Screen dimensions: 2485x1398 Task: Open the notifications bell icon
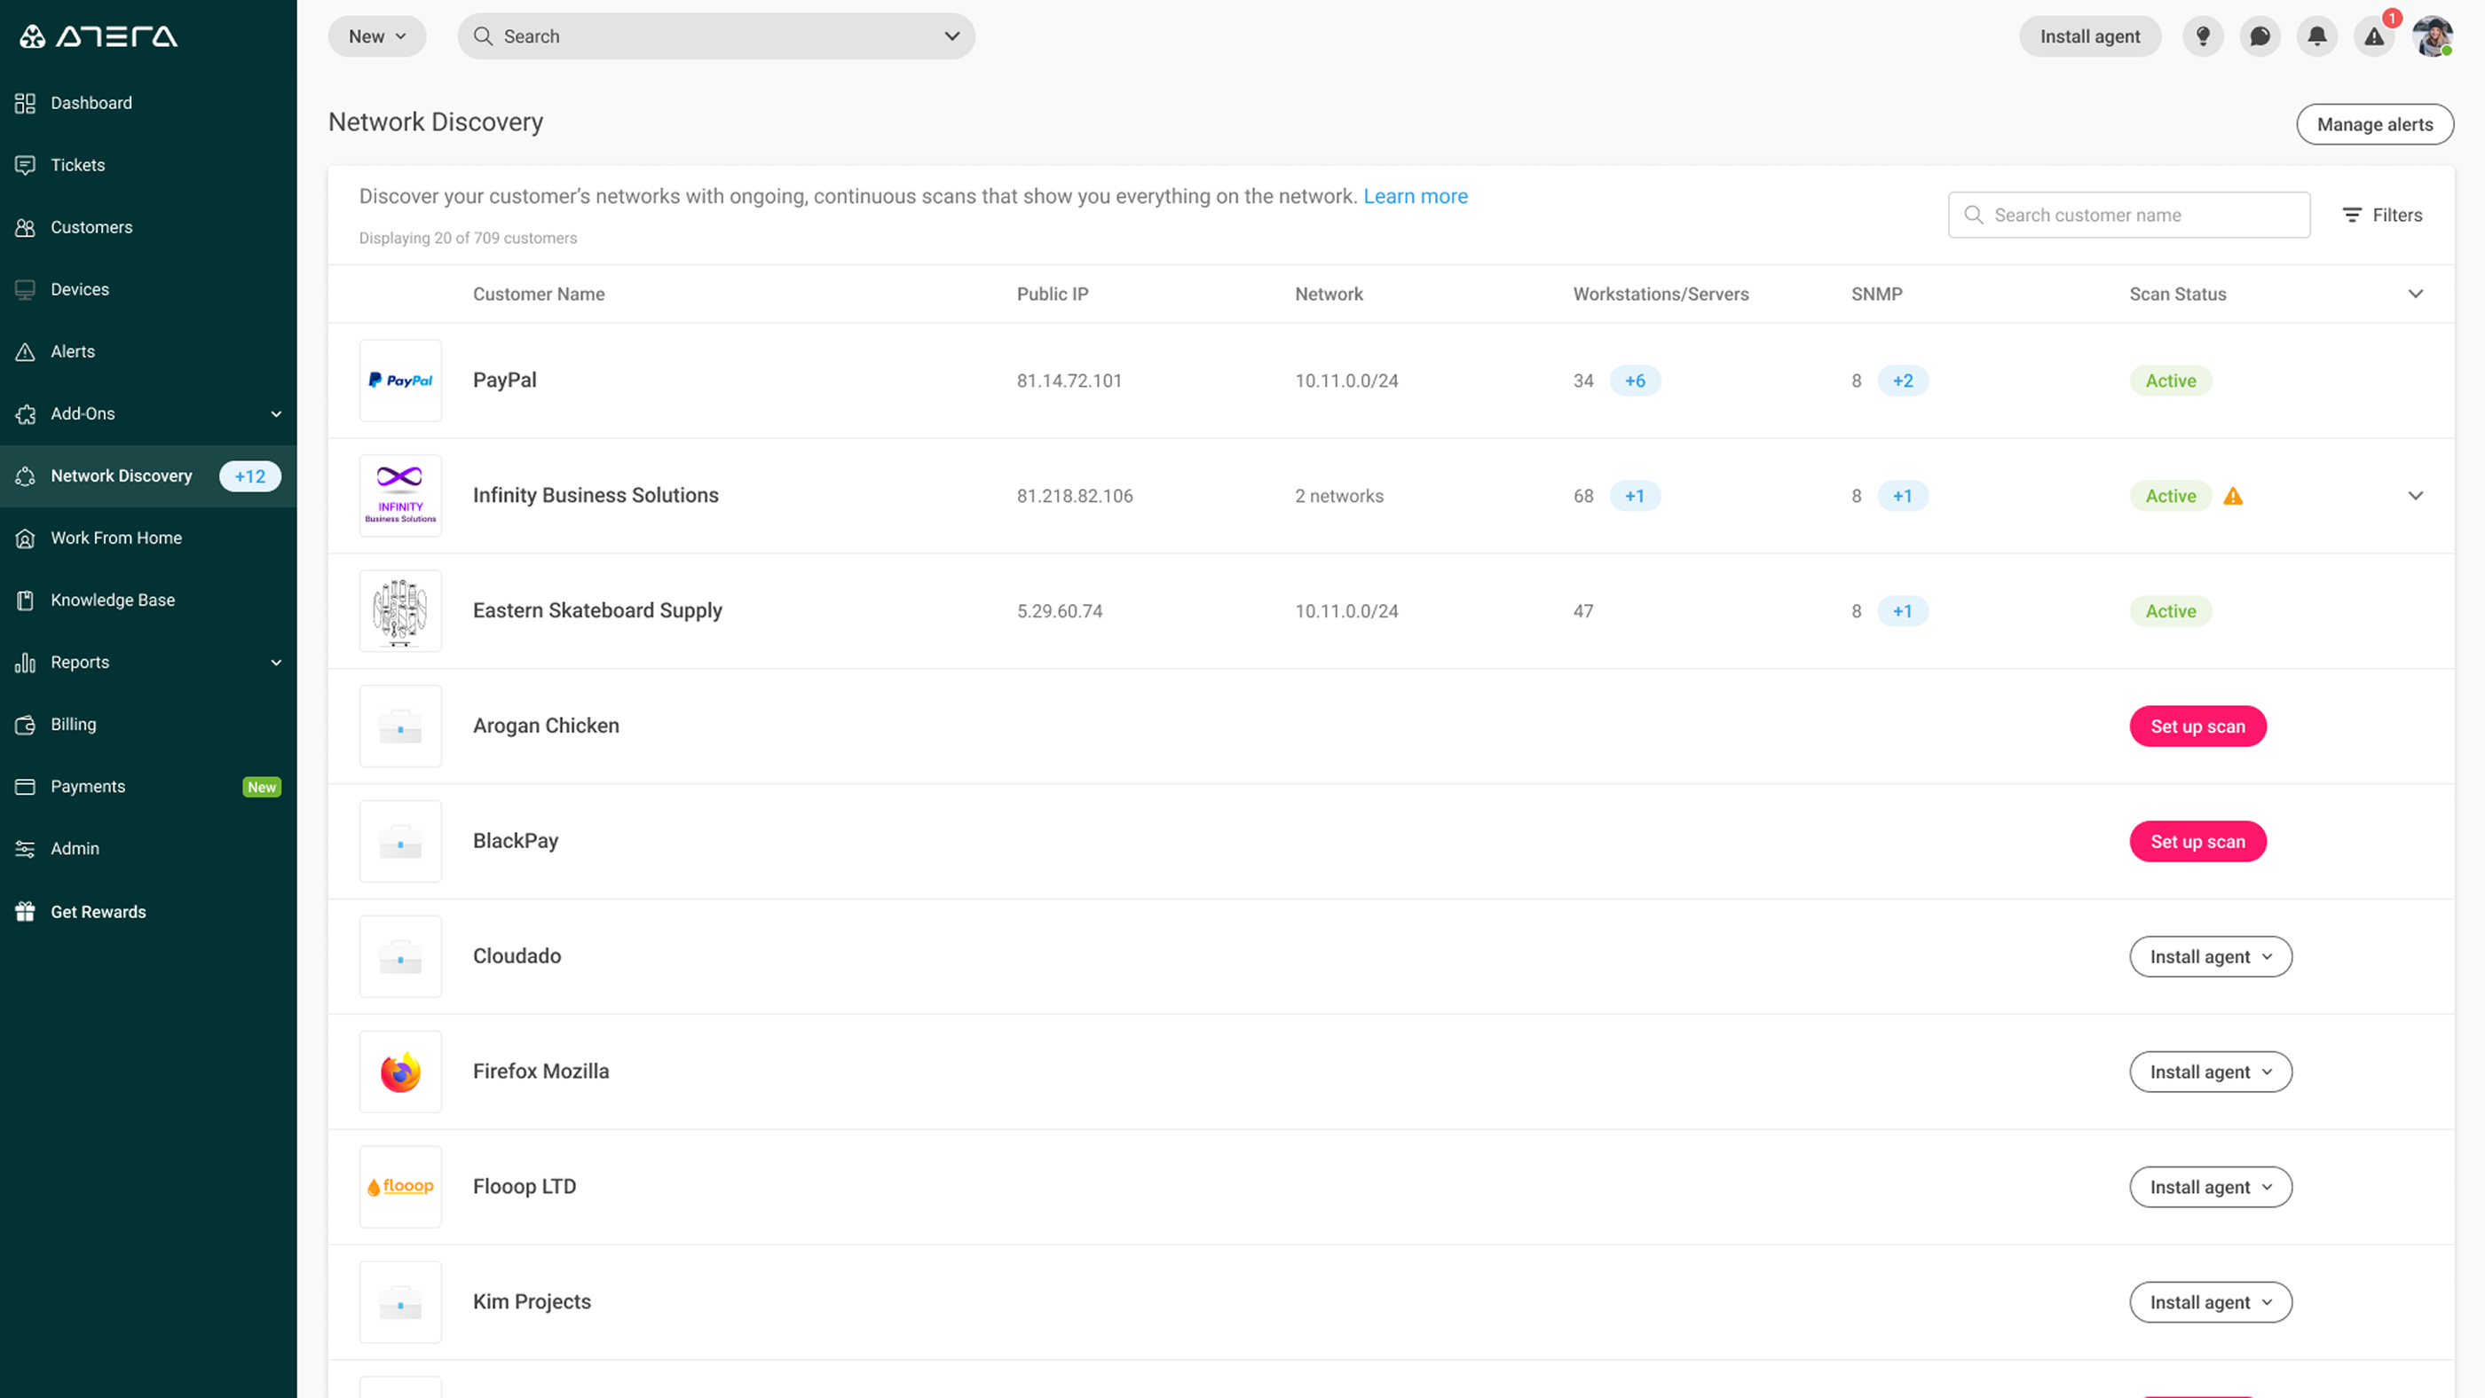coord(2317,36)
